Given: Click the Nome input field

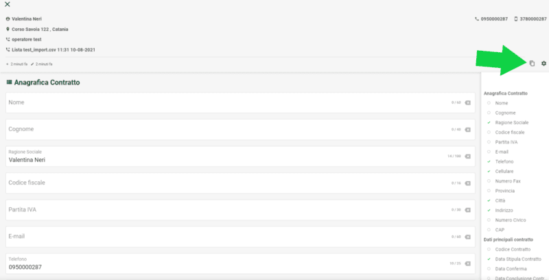Looking at the screenshot, I should 240,103.
